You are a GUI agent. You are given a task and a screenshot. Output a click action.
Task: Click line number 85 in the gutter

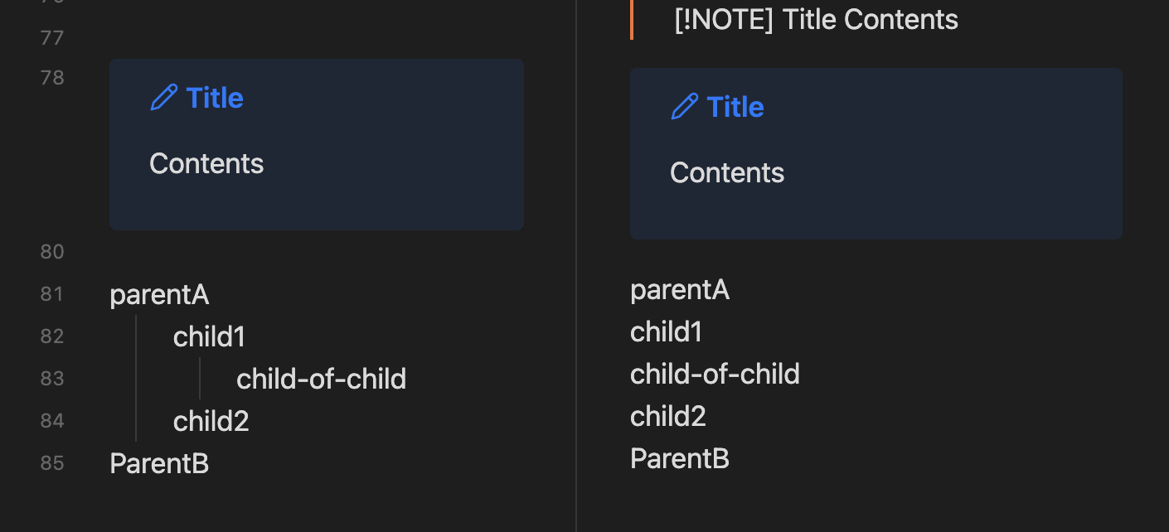(52, 463)
